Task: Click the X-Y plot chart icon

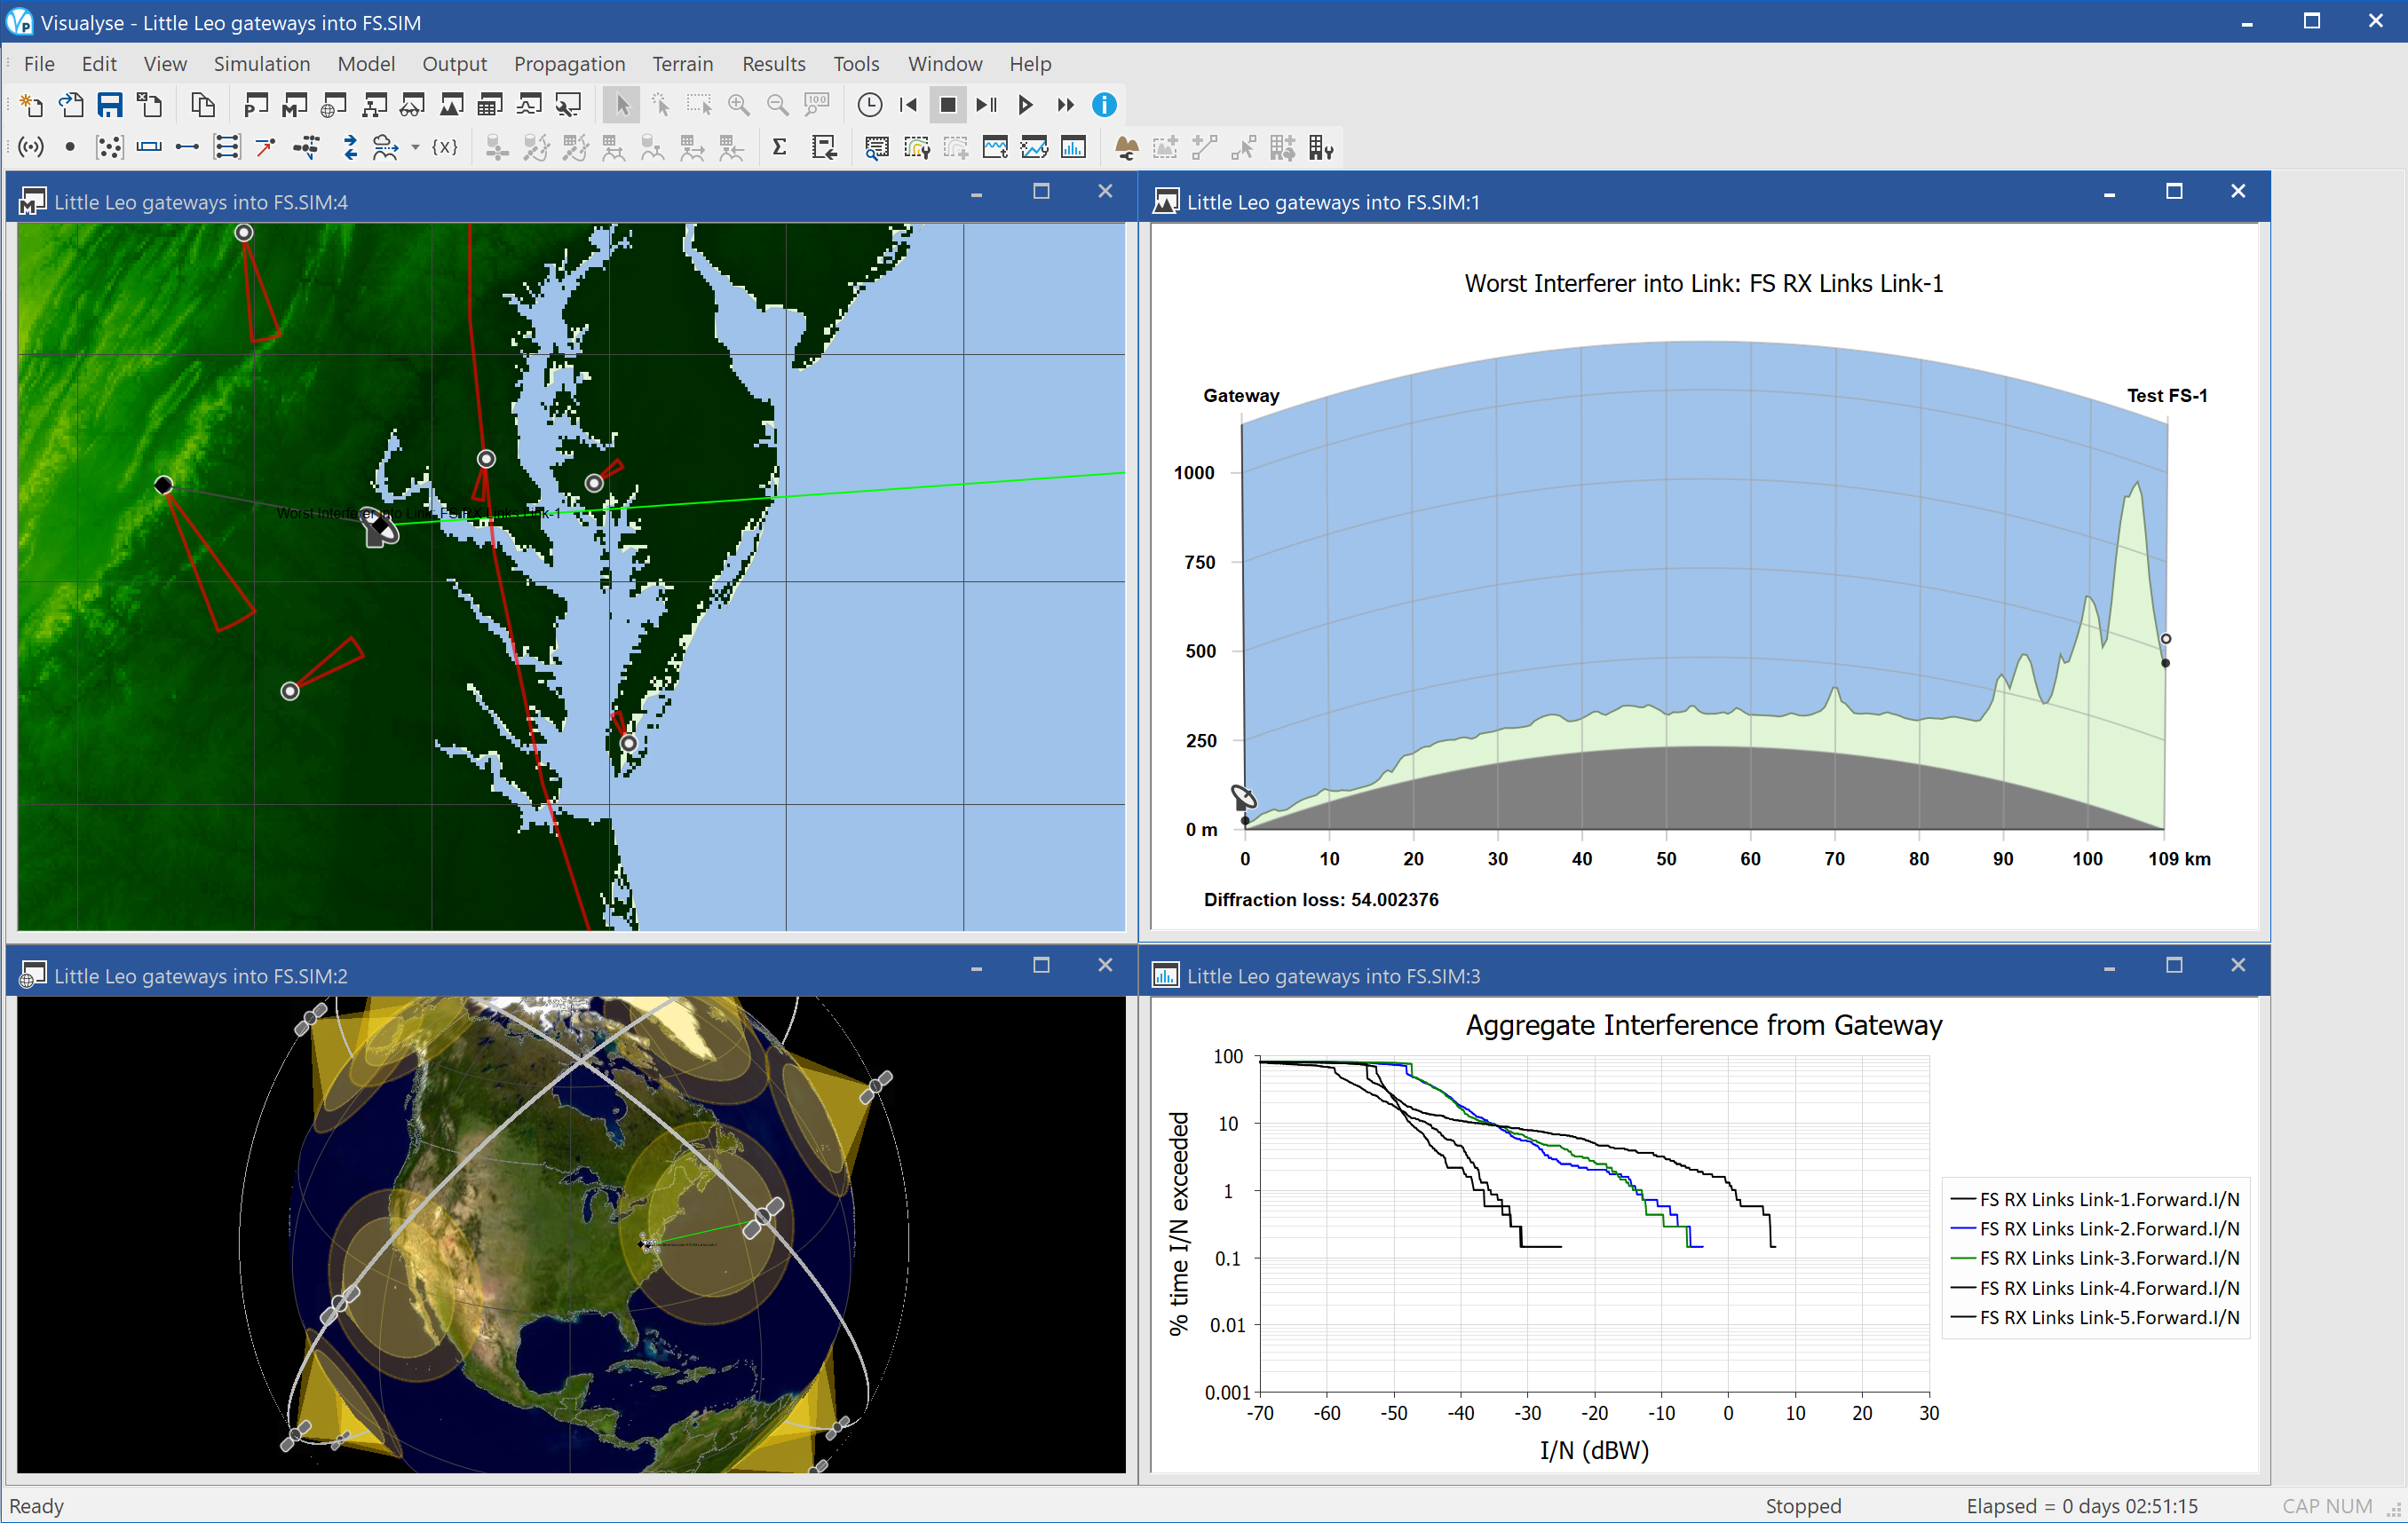Action: [x=1034, y=148]
